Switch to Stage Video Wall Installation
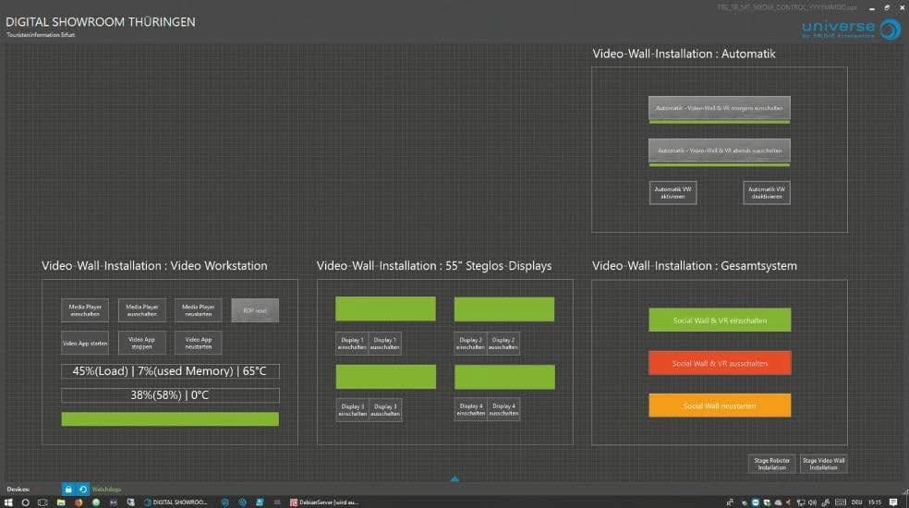909x508 pixels. coord(823,464)
